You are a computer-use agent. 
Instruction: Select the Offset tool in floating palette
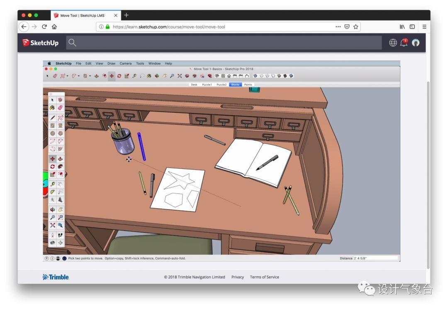click(60, 174)
